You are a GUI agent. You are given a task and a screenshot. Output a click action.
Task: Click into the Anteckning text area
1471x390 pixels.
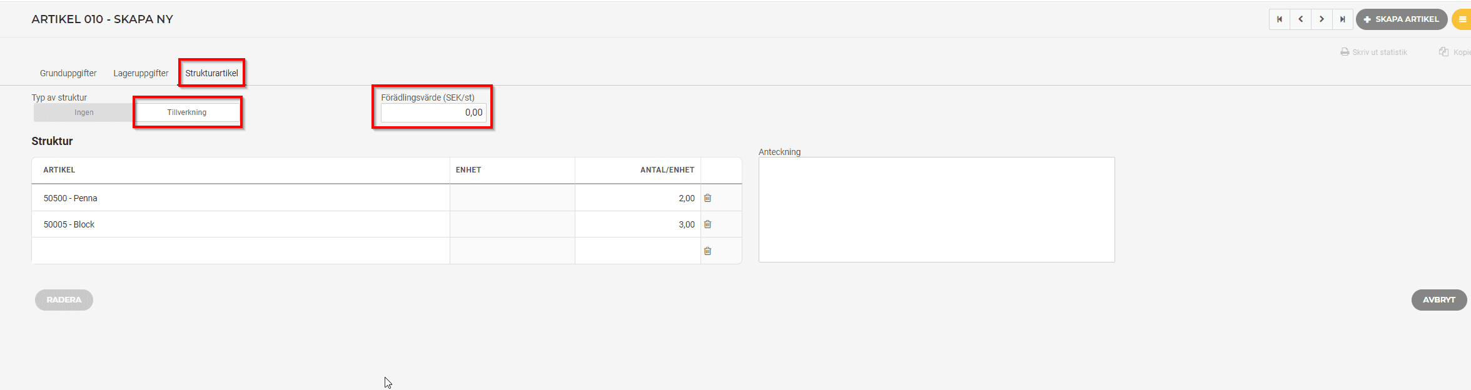[x=936, y=209]
